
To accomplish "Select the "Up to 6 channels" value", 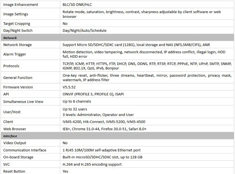I will coord(77,101).
